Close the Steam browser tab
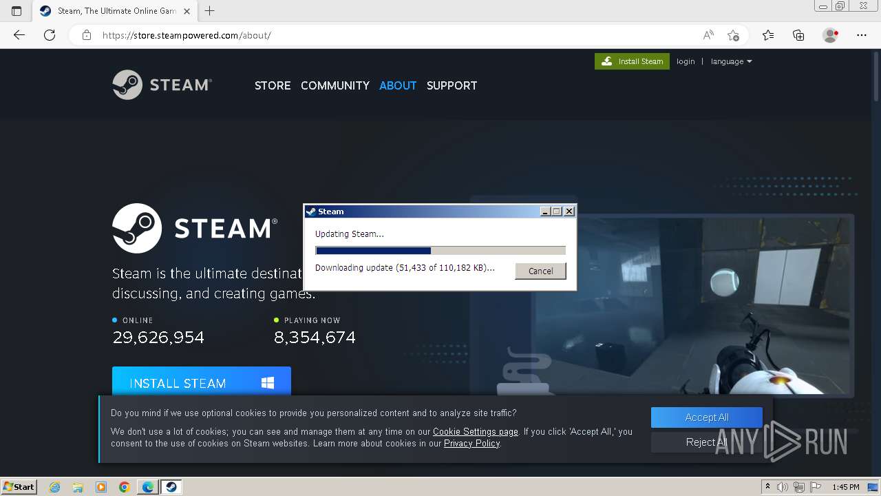The image size is (881, 496). click(187, 11)
